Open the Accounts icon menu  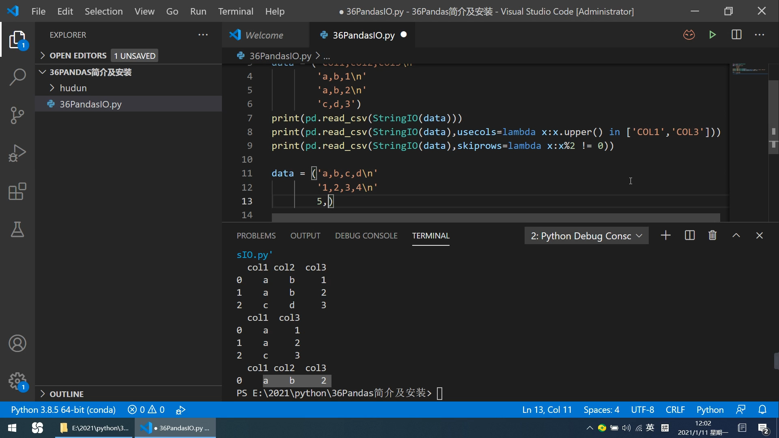pyautogui.click(x=17, y=344)
